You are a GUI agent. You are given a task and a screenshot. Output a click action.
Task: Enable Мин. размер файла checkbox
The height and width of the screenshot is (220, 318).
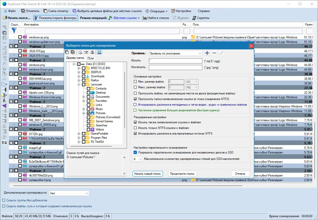tap(135, 82)
